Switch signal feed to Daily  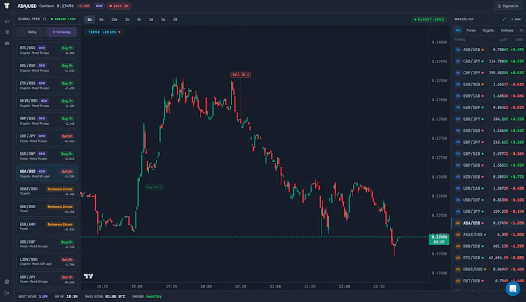[x=32, y=32]
